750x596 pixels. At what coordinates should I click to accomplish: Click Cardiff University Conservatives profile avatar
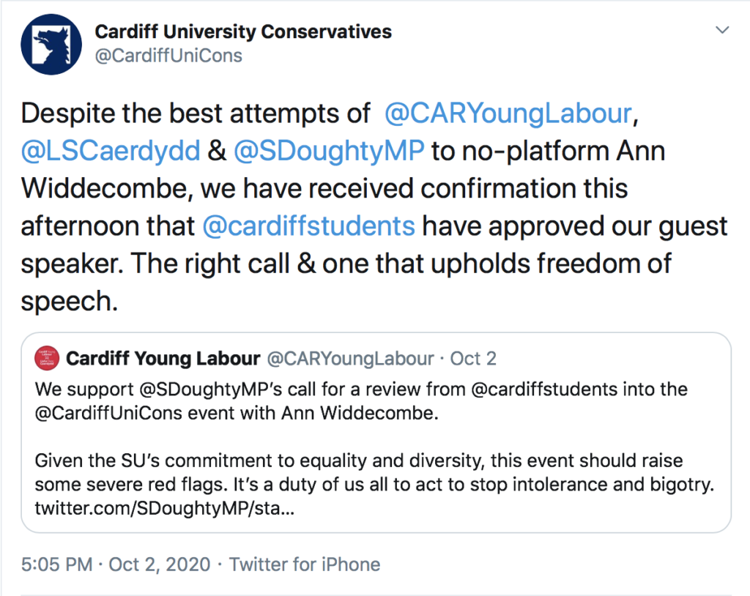51,45
